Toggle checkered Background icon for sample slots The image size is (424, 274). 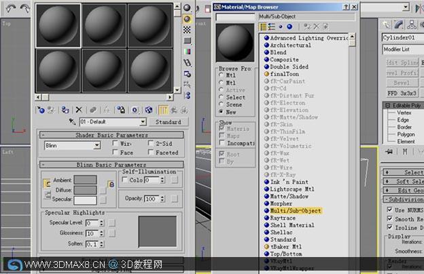point(187,30)
